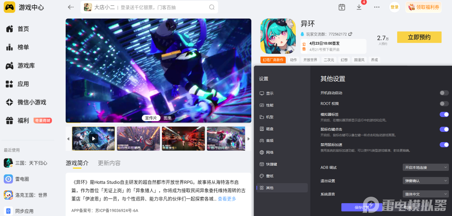Click 取消 button in settings
Viewport: 452px width, 216px height.
tap(407, 207)
